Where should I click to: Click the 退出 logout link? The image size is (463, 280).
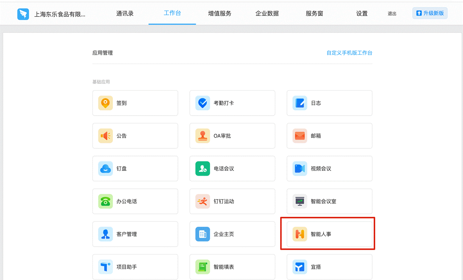point(392,14)
